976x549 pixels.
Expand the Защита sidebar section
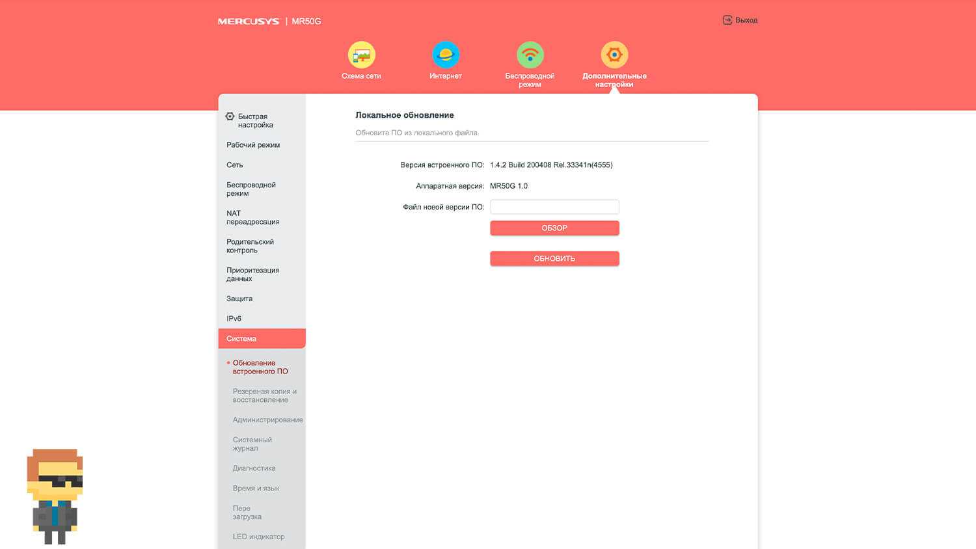point(239,299)
